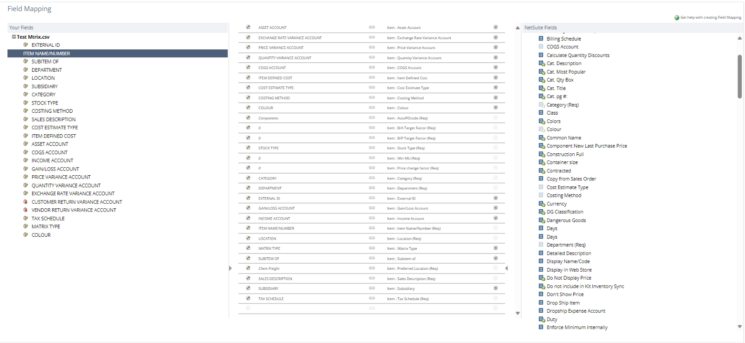Click the right panel collapse arrow
This screenshot has height=343, width=745.
click(507, 268)
